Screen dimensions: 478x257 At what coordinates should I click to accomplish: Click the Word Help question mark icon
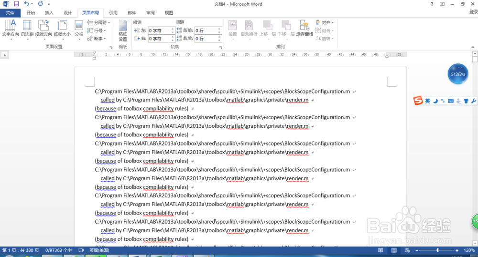click(x=432, y=4)
